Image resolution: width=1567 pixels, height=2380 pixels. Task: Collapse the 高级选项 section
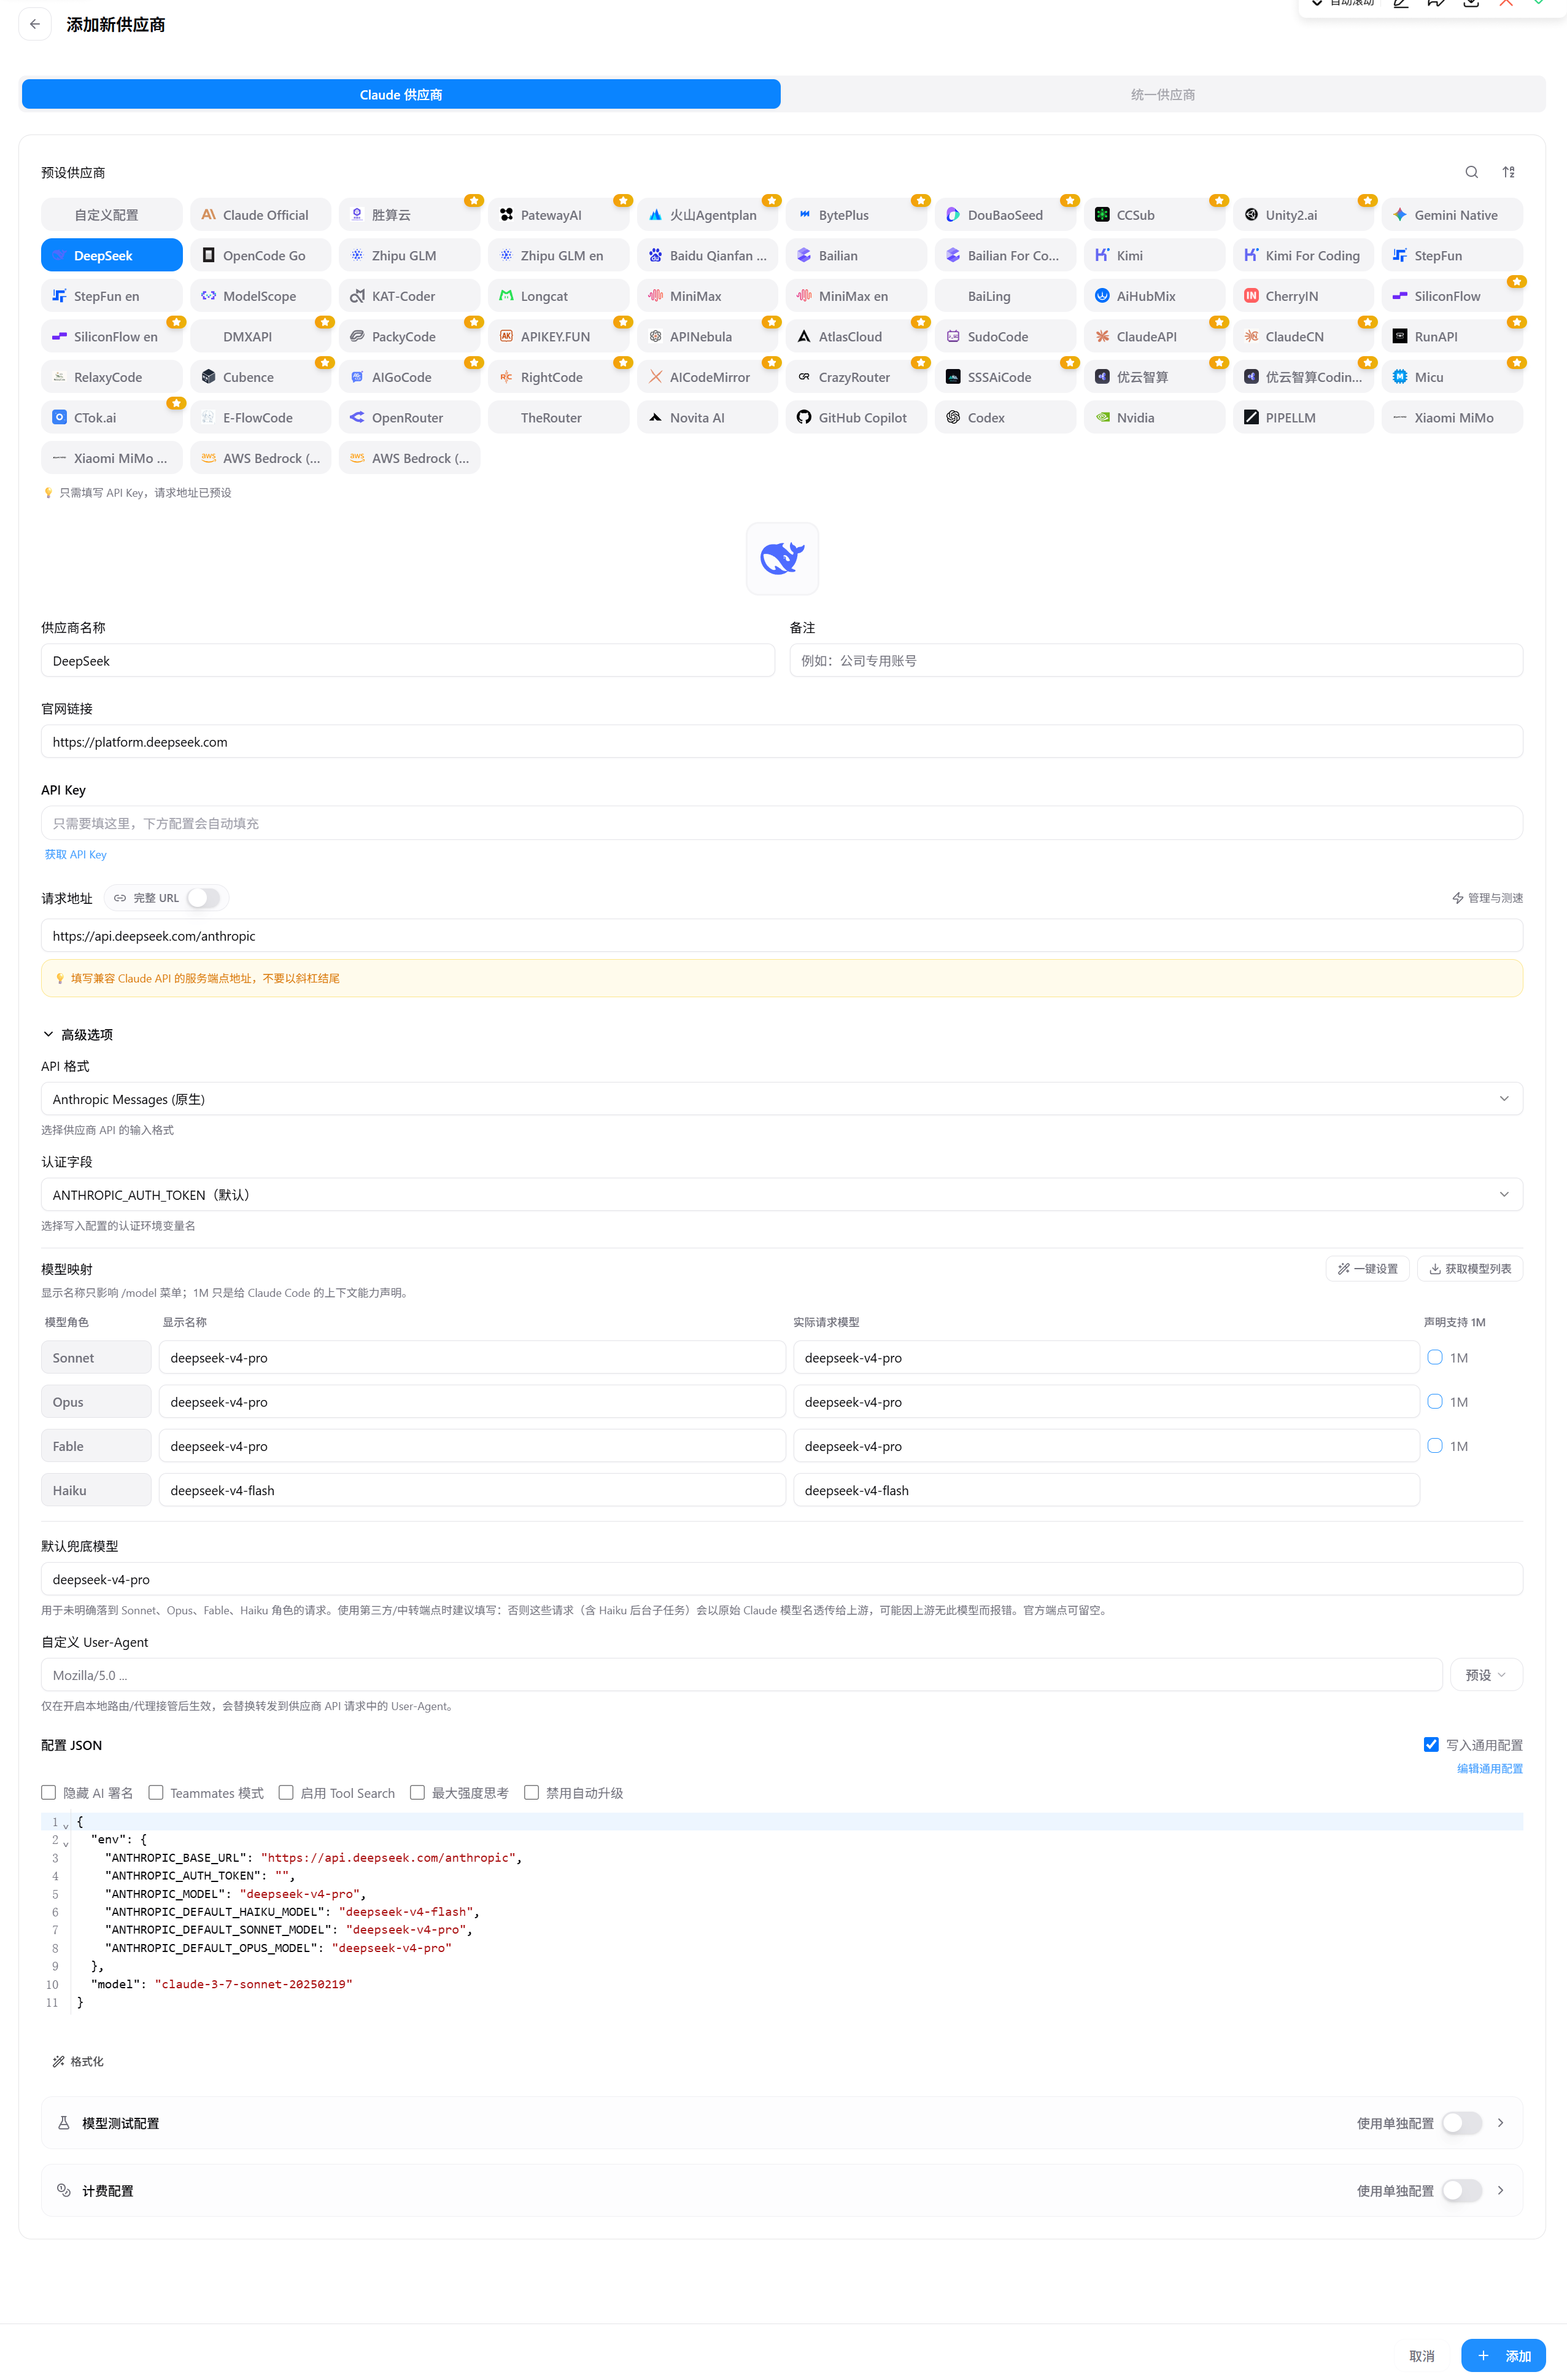78,1034
